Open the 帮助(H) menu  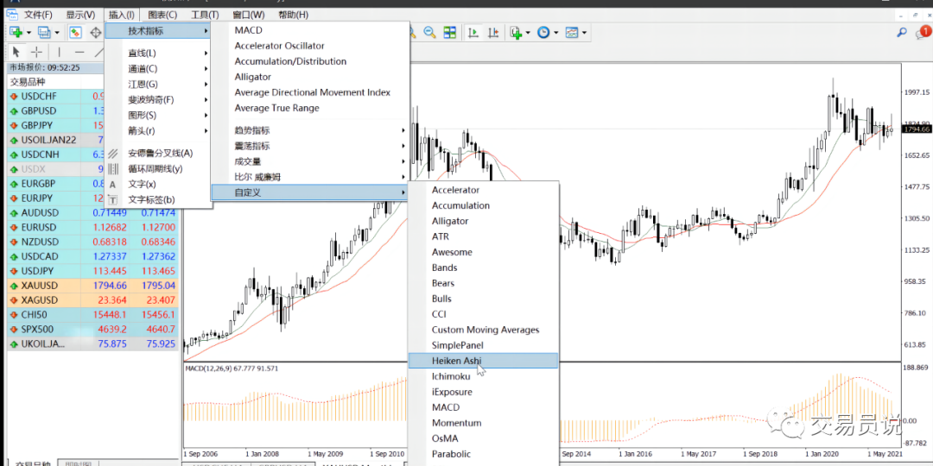coord(293,15)
